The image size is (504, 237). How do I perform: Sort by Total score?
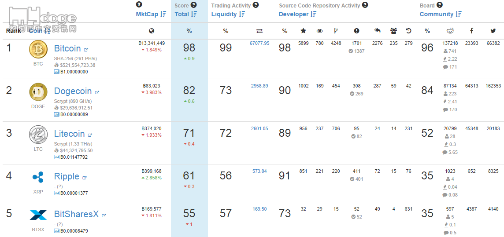coord(185,14)
